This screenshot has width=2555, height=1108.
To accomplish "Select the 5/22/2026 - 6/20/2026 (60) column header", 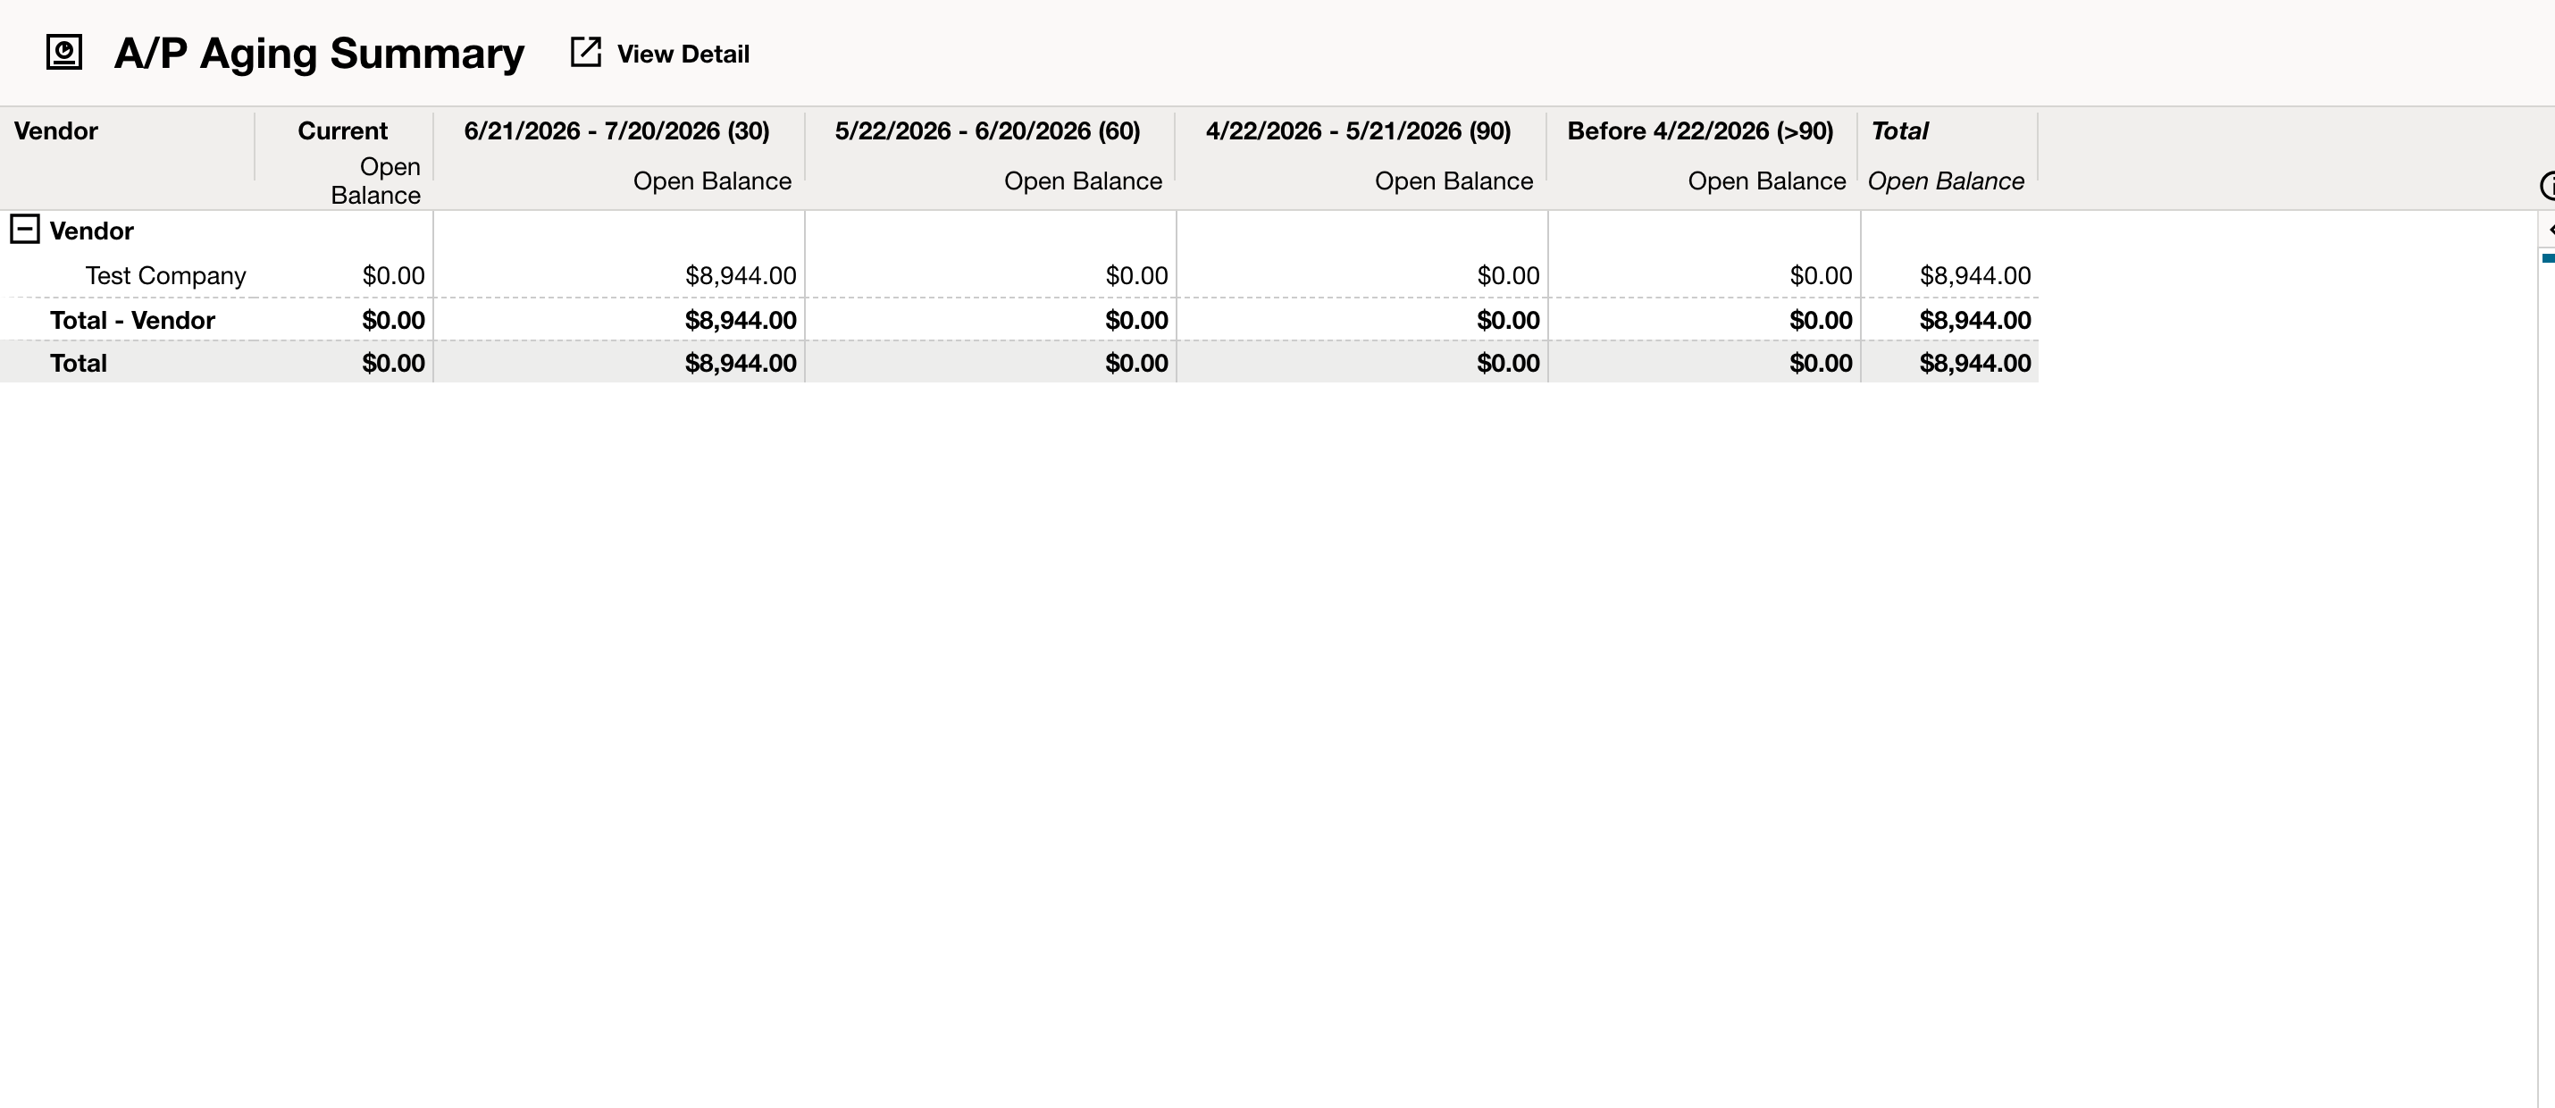I will (x=988, y=131).
